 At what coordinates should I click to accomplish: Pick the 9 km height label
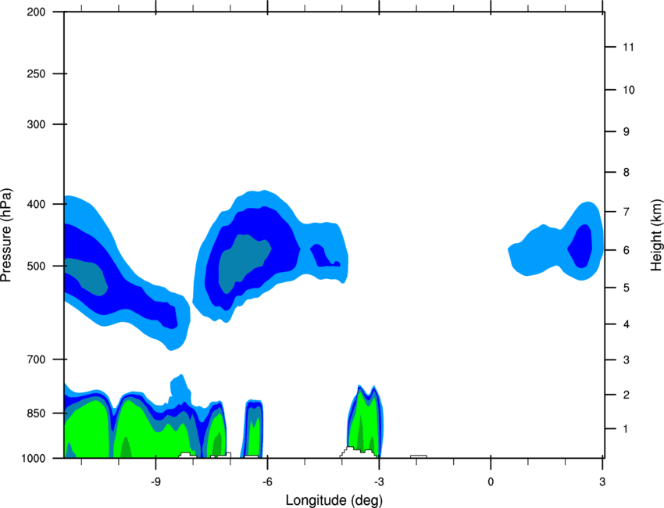coord(627,132)
